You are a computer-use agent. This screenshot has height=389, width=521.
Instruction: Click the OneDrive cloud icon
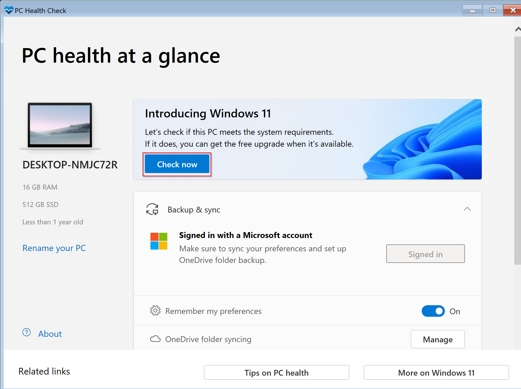point(155,339)
